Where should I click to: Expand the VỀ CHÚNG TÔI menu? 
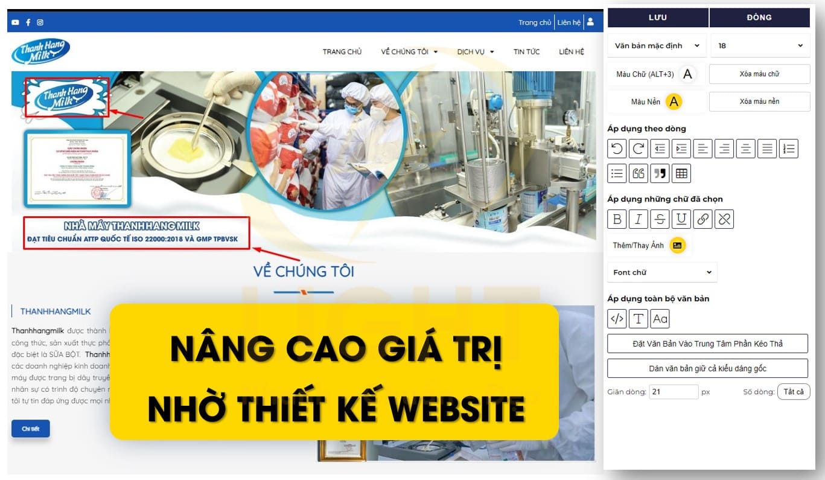click(409, 52)
